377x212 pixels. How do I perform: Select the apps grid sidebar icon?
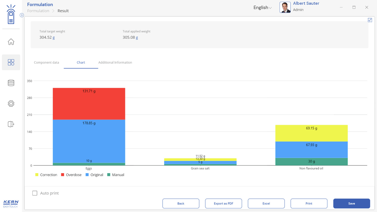(11, 62)
